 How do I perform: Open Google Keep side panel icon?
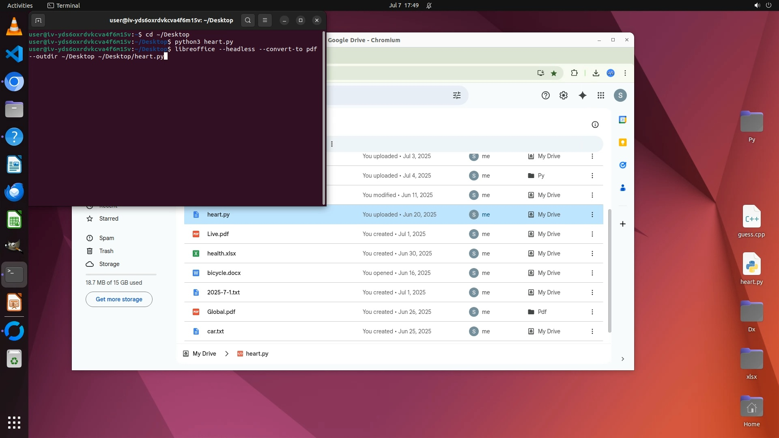[x=622, y=142]
